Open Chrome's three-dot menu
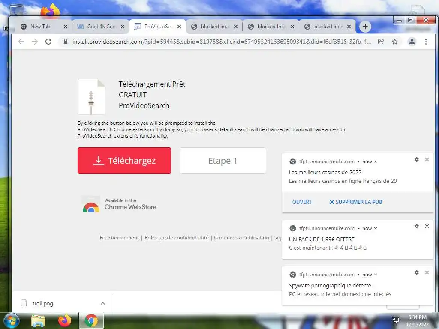Image resolution: width=439 pixels, height=329 pixels. (x=426, y=42)
